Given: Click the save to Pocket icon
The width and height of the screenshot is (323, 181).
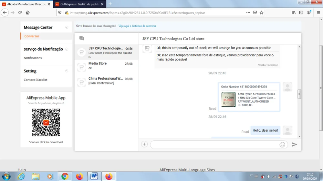Looking at the screenshot, I should 255,13.
